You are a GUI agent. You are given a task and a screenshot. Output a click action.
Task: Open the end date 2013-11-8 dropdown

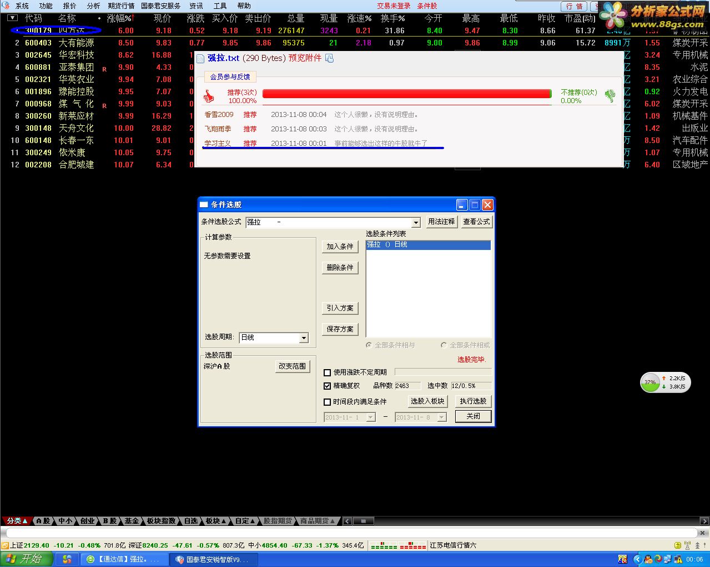pos(442,417)
